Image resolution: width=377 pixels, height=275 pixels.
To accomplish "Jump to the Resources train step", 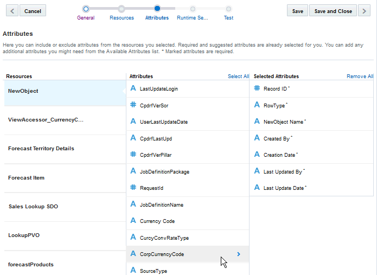I will tap(122, 9).
